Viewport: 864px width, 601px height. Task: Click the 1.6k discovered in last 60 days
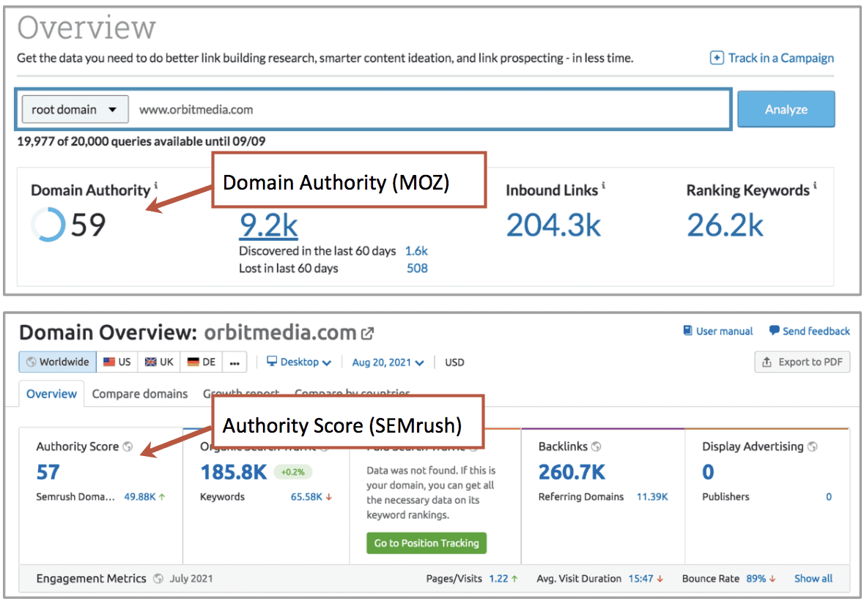[x=416, y=251]
